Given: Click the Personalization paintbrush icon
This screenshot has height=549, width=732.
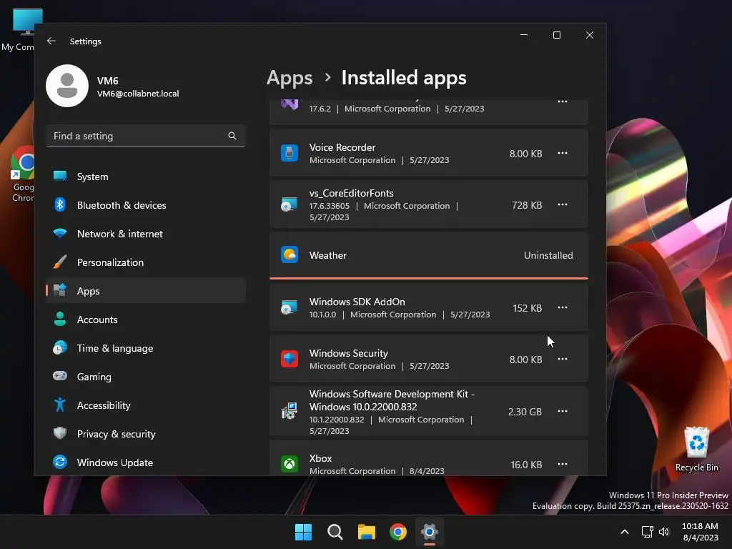Looking at the screenshot, I should [x=60, y=262].
